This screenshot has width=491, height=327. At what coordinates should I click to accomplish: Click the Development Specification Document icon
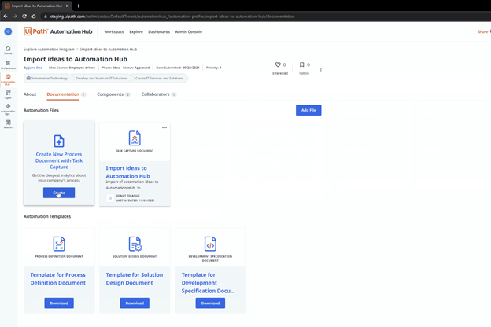210,244
